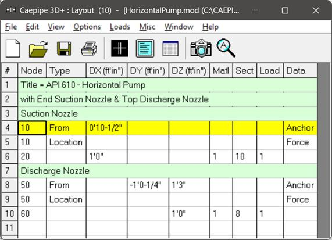Click the Print icon
This screenshot has height=240, width=332.
tap(90, 48)
